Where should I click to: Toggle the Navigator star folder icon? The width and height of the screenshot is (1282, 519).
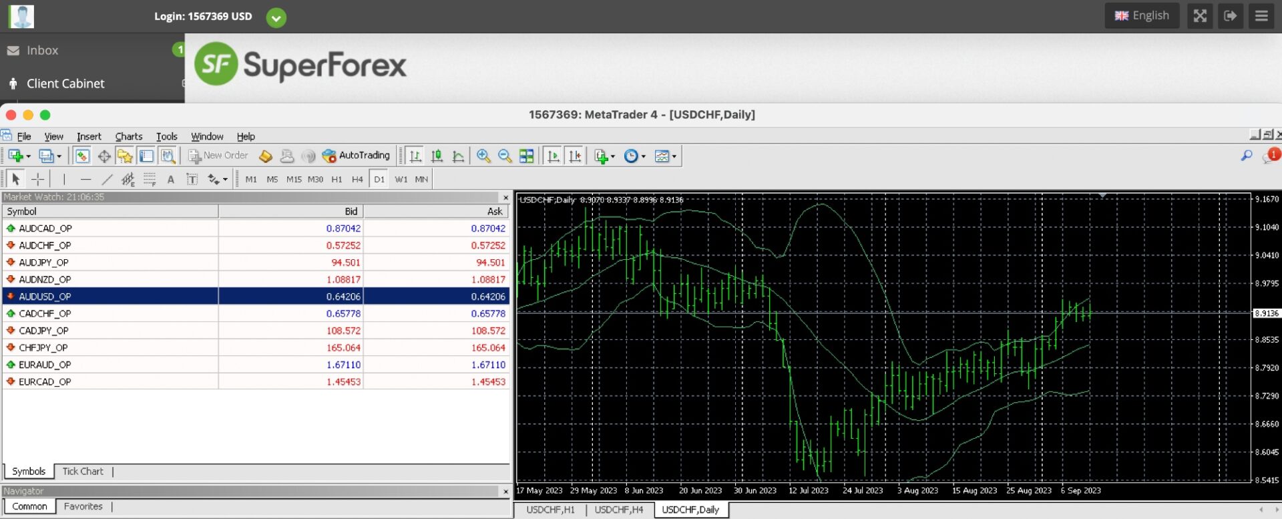[125, 156]
